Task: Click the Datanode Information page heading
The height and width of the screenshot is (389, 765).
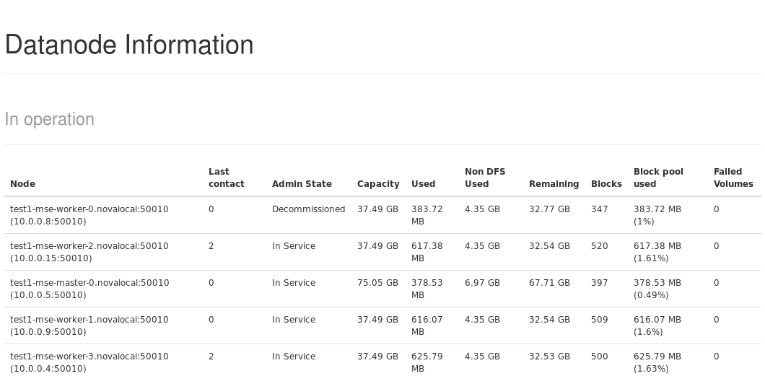Action: 129,45
